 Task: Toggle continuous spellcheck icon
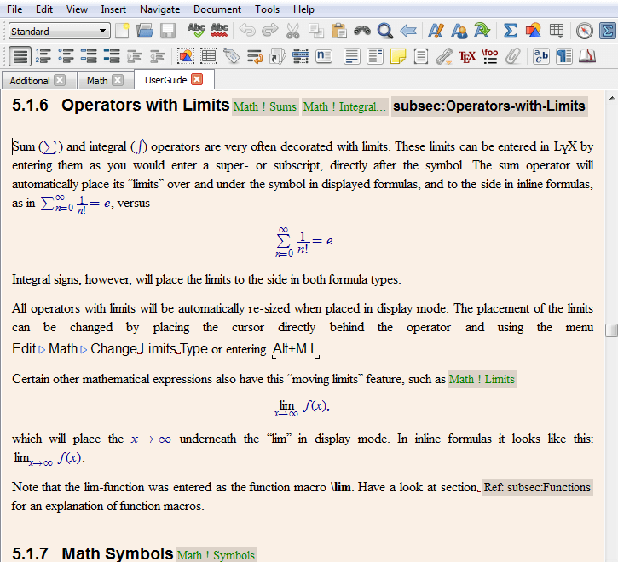(x=219, y=32)
